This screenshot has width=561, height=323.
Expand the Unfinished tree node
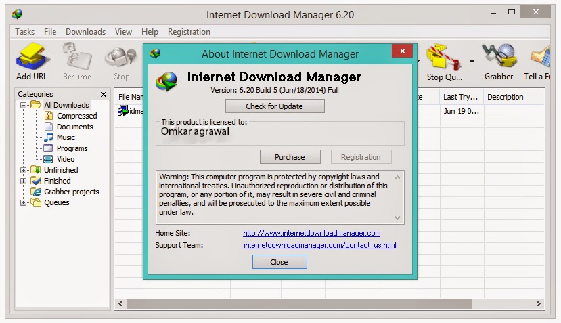point(23,170)
